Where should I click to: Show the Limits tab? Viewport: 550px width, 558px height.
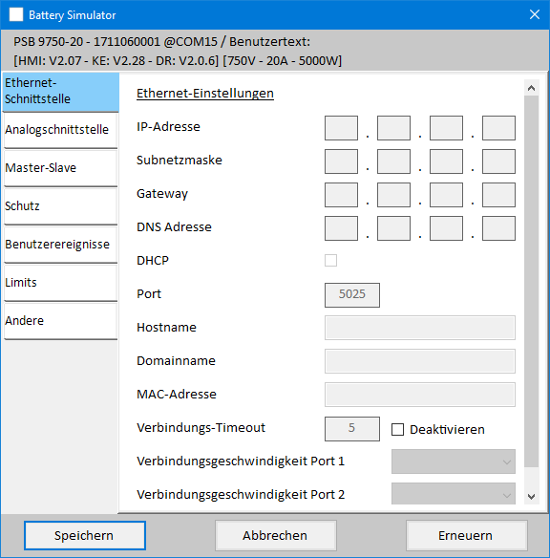60,283
